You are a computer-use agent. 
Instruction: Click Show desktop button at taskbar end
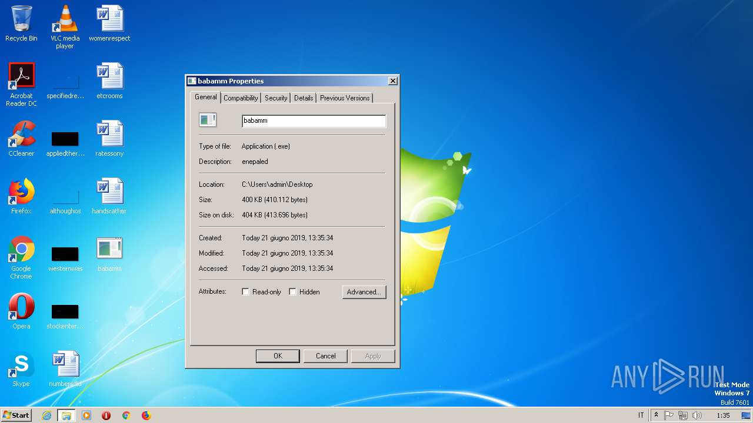(747, 415)
